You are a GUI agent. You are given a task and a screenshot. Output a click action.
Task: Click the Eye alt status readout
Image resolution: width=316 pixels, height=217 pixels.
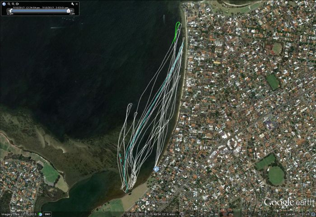[x=303, y=214]
